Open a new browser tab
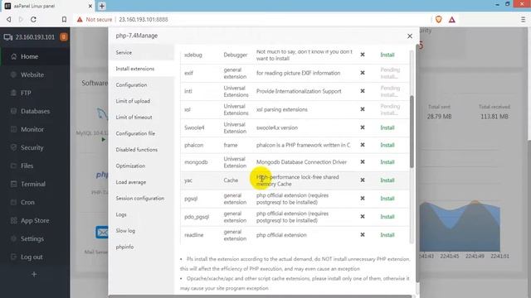531x298 pixels. click(x=101, y=6)
